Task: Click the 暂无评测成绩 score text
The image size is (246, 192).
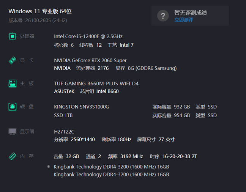Action: [191, 13]
